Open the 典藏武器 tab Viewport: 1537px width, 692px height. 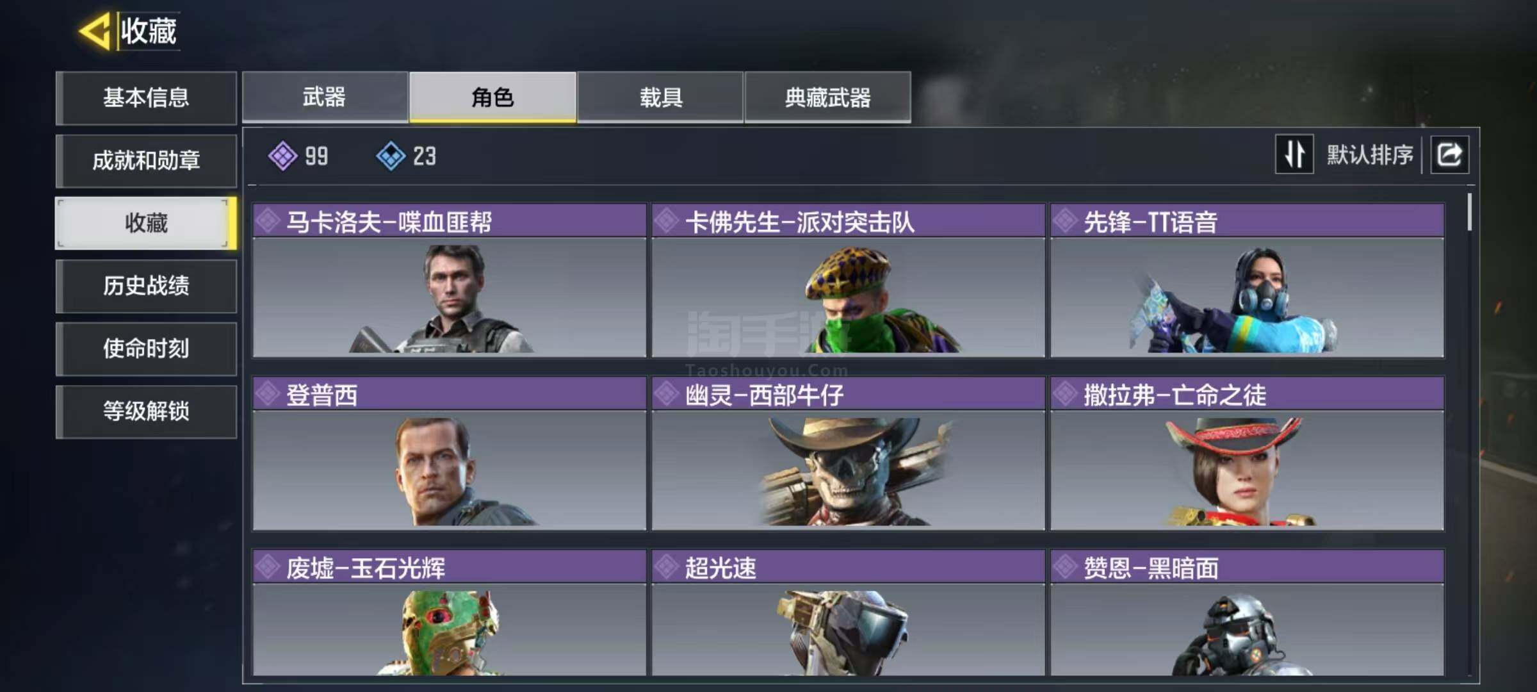pyautogui.click(x=828, y=97)
